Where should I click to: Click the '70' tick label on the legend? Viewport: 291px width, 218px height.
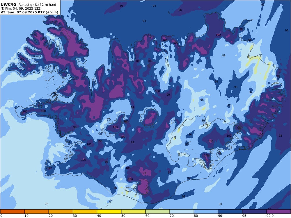click(172, 216)
